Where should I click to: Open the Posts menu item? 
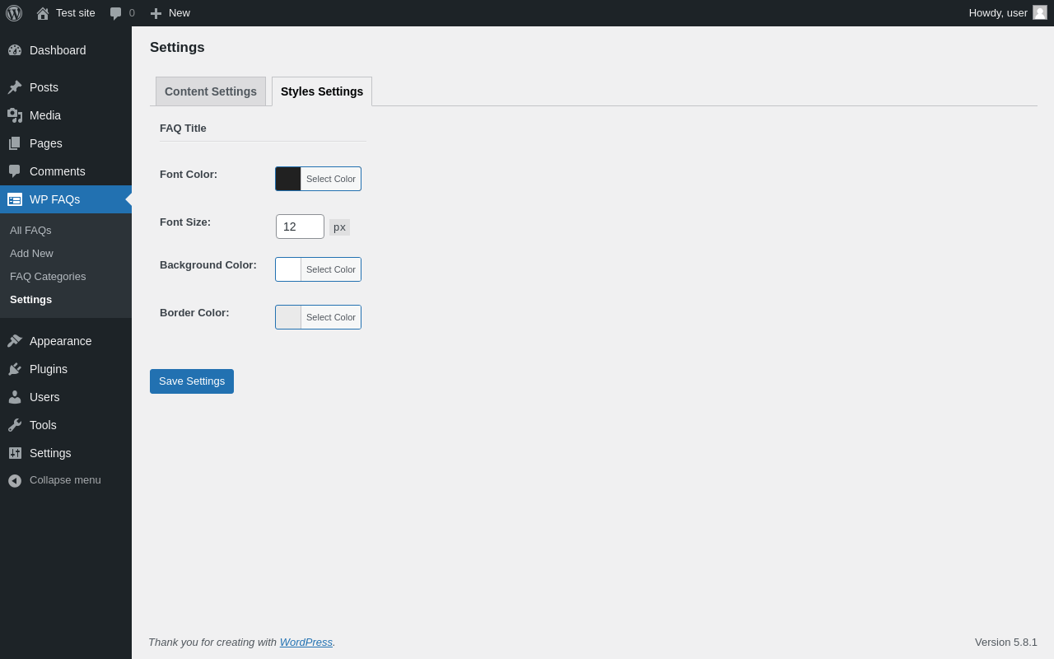point(66,87)
